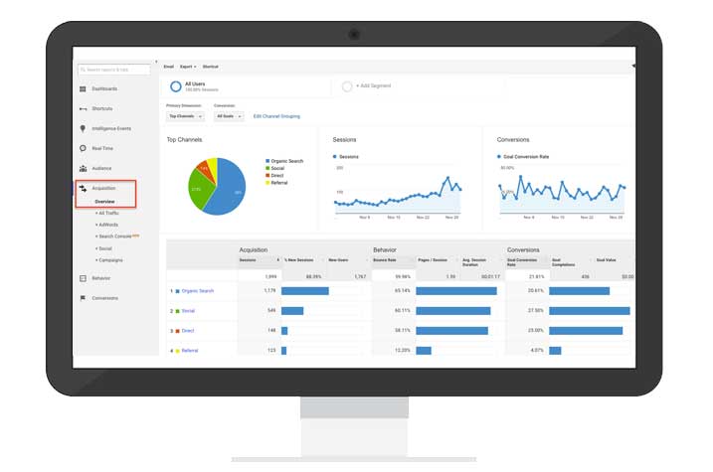Click Organic Search in pie legend

287,161
